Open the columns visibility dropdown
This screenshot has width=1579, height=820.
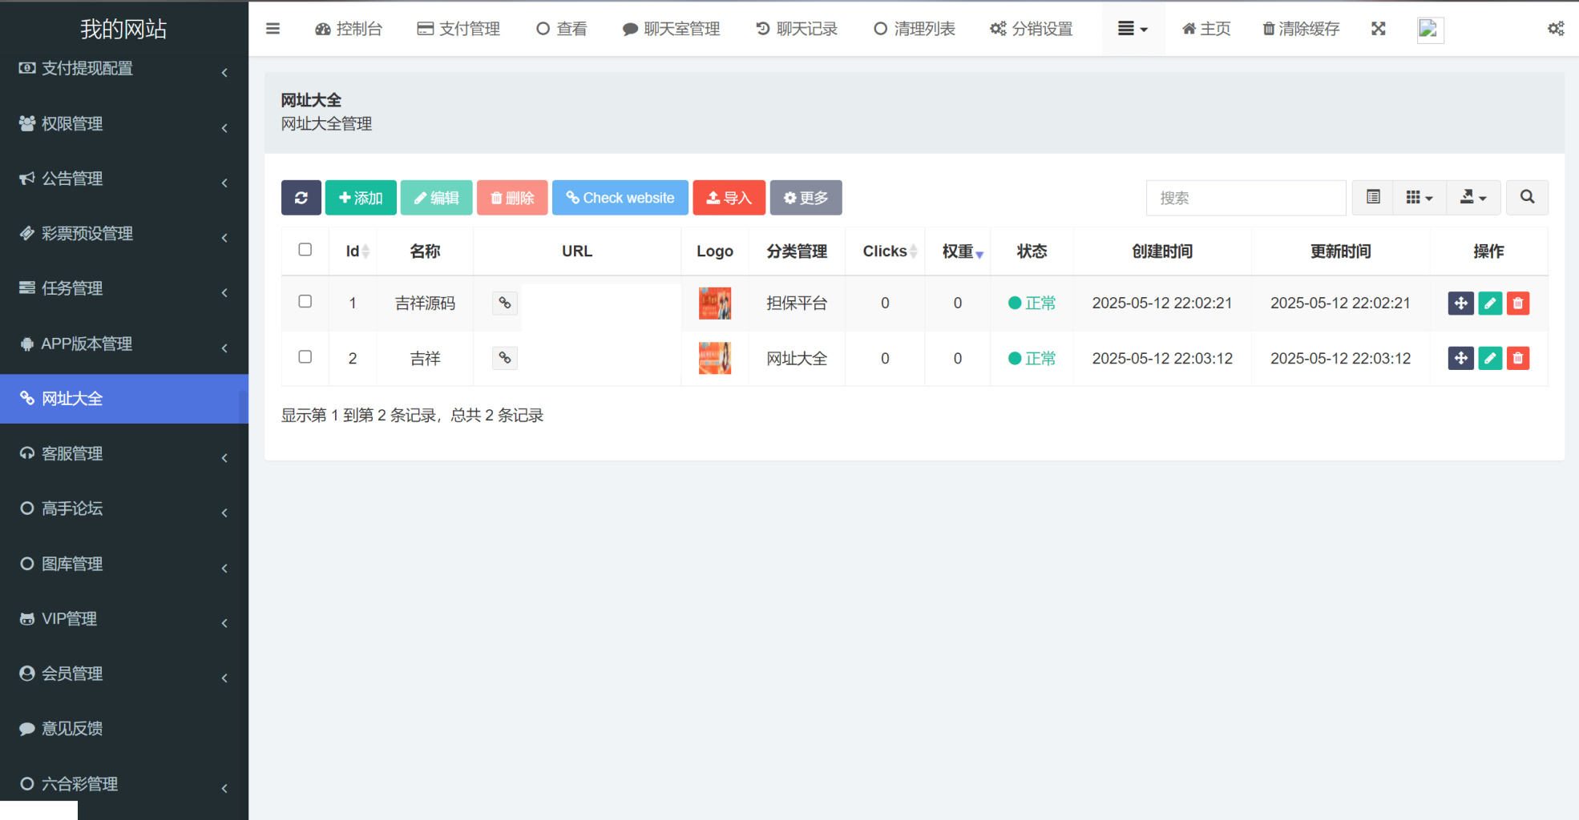click(1419, 198)
